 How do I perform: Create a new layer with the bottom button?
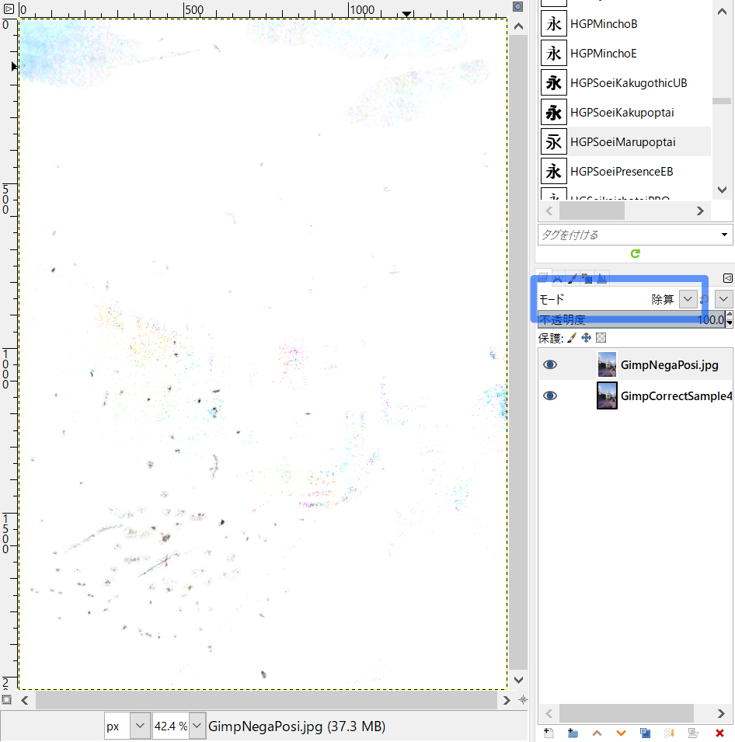tap(549, 733)
